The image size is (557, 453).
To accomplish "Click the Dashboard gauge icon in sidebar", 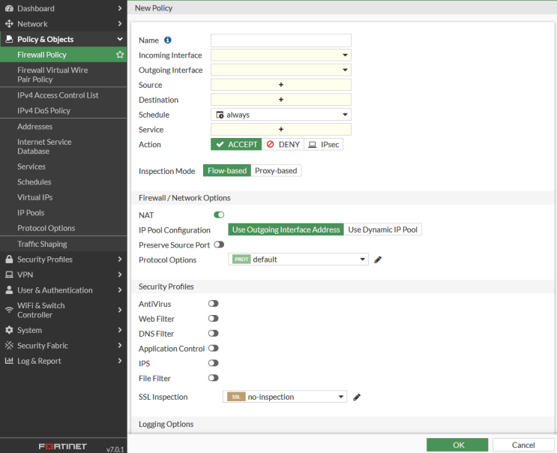I will 9,8.
